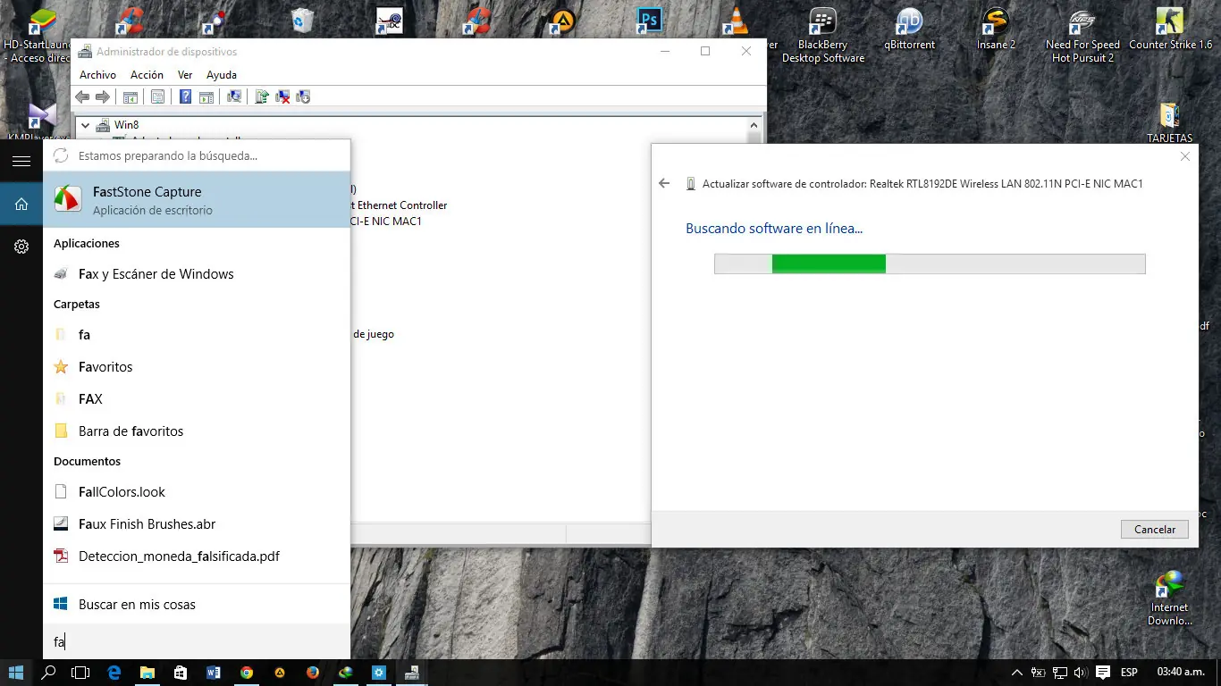The image size is (1221, 686).
Task: Open Acción menu in Administrador de dispositivos
Action: point(147,75)
